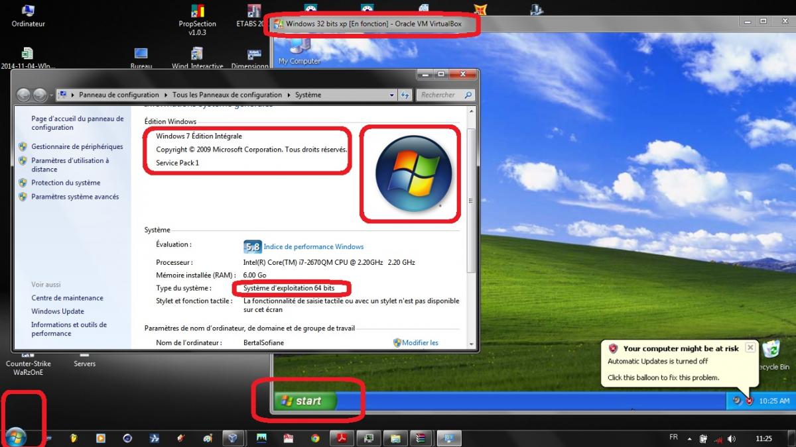This screenshot has height=447, width=796.
Task: Open the VirtualBox cube taskbar icon
Action: point(232,438)
